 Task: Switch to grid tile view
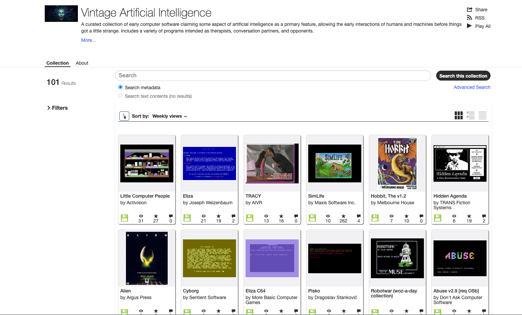coord(459,115)
